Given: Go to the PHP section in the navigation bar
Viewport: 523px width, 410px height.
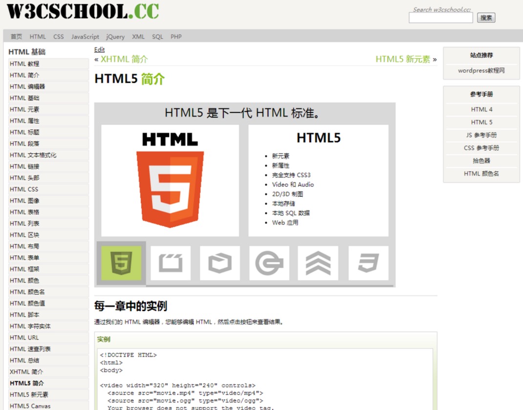Looking at the screenshot, I should tap(176, 37).
